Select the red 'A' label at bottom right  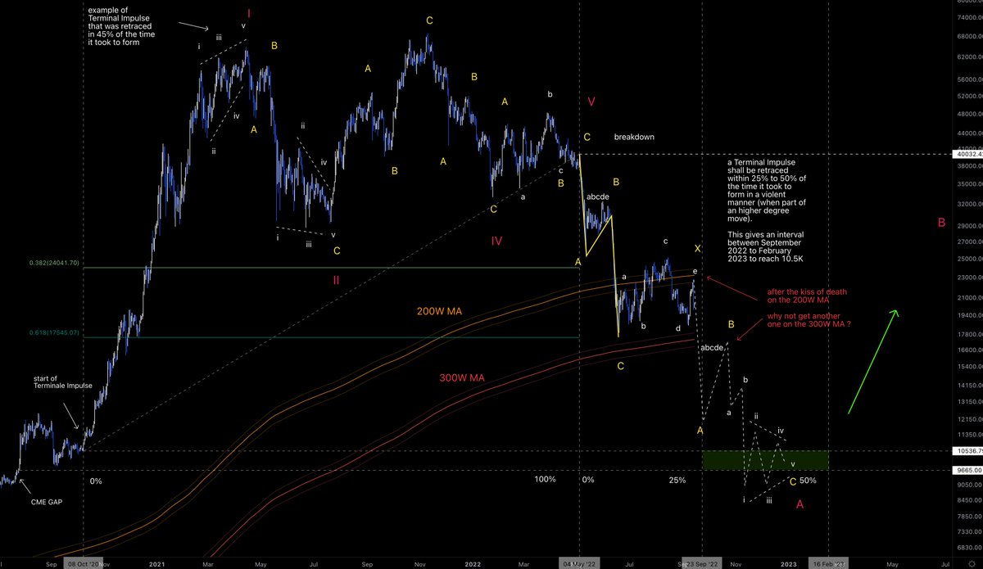click(x=800, y=504)
